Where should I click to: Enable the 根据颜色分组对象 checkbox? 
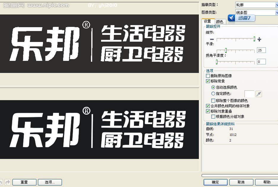tap(213, 116)
